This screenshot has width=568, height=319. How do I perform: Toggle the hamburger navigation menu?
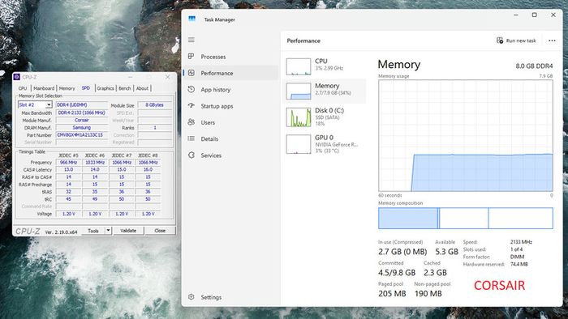pyautogui.click(x=191, y=40)
